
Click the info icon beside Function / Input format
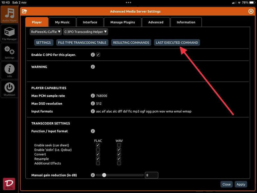93,131
